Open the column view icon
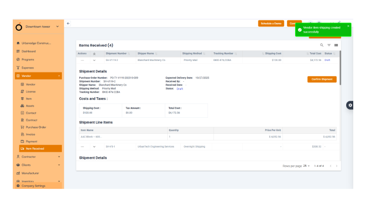The height and width of the screenshot is (206, 366). coord(336,45)
